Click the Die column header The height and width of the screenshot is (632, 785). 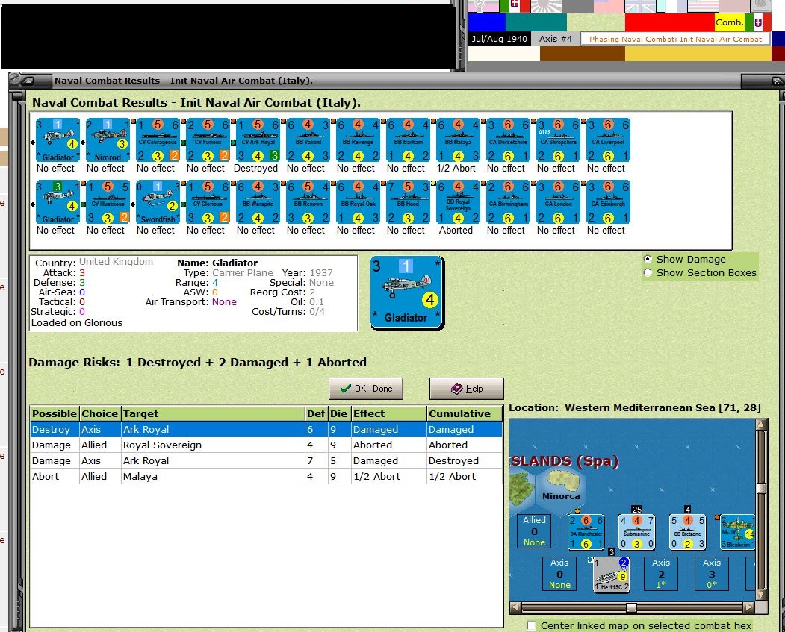pyautogui.click(x=339, y=413)
